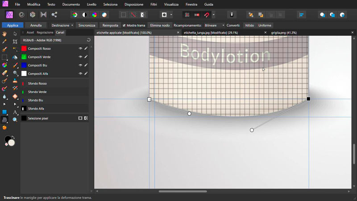
Task: Apply Auto Levels from toolbar
Action: point(75,15)
